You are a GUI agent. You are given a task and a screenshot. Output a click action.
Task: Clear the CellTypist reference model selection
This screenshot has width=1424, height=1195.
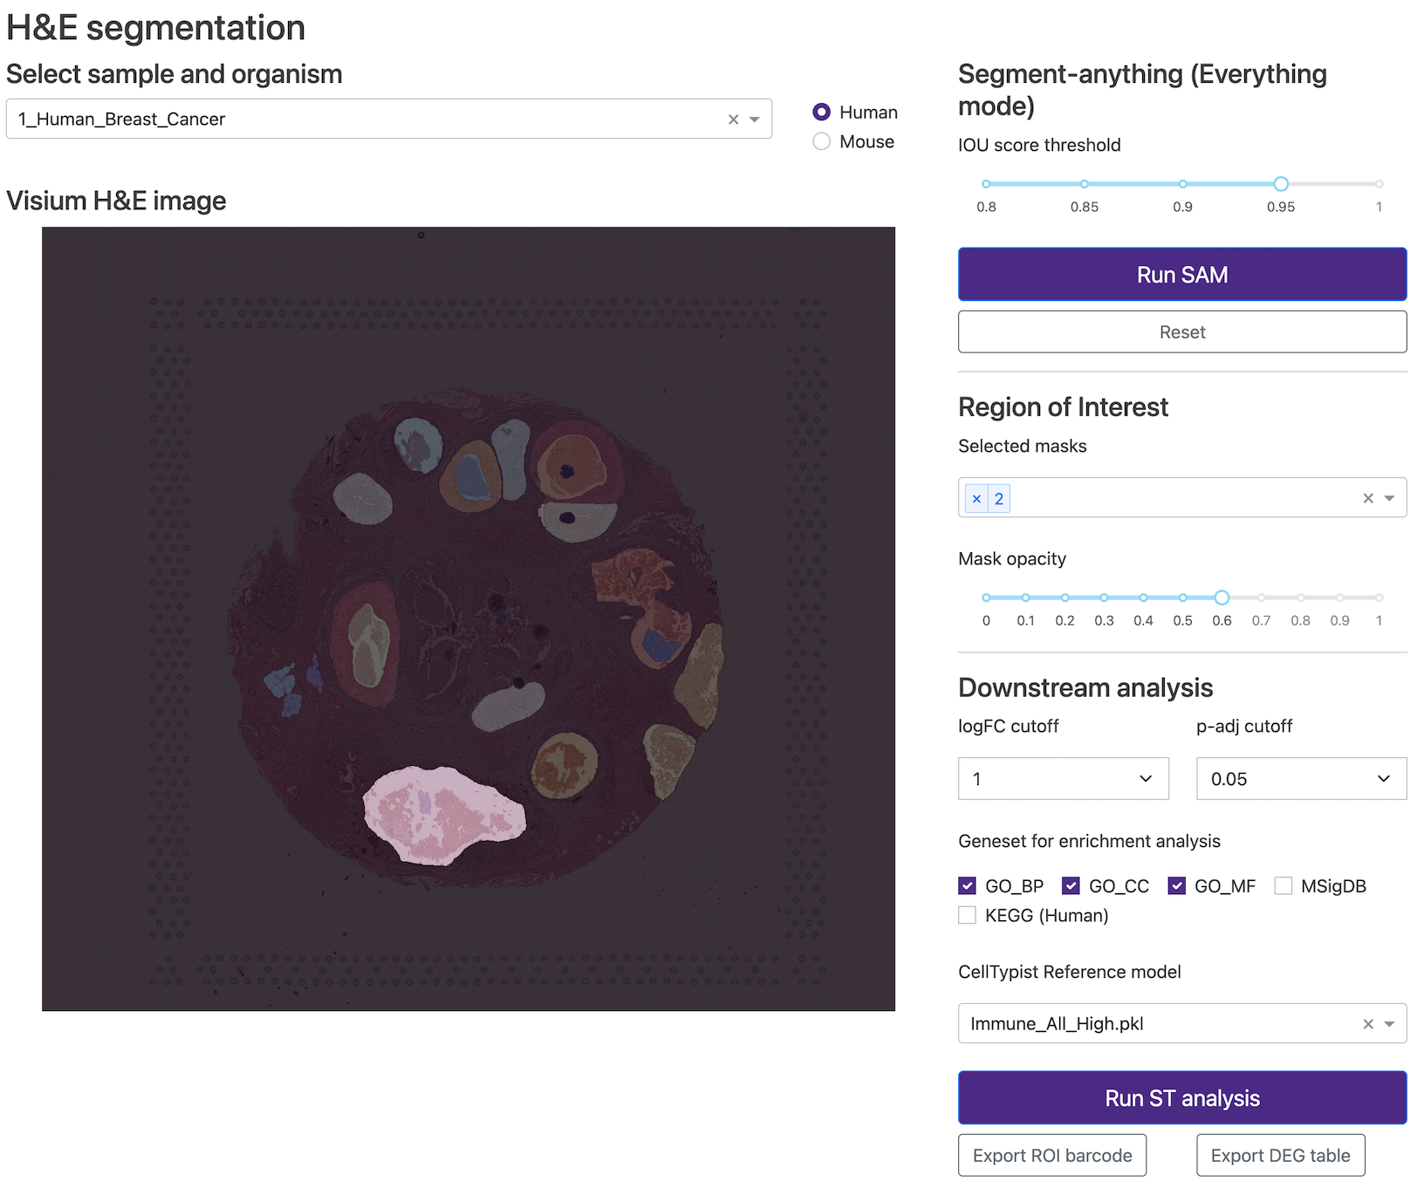coord(1367,1024)
